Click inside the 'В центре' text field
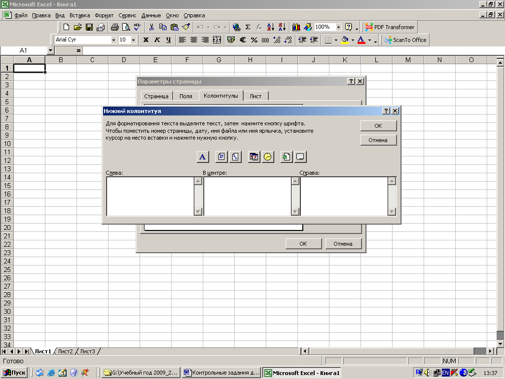The image size is (505, 379). pyautogui.click(x=247, y=196)
